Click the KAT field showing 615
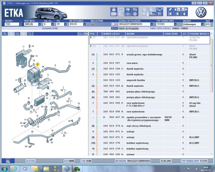Viewport: 215px width, 172px height. [208, 24]
